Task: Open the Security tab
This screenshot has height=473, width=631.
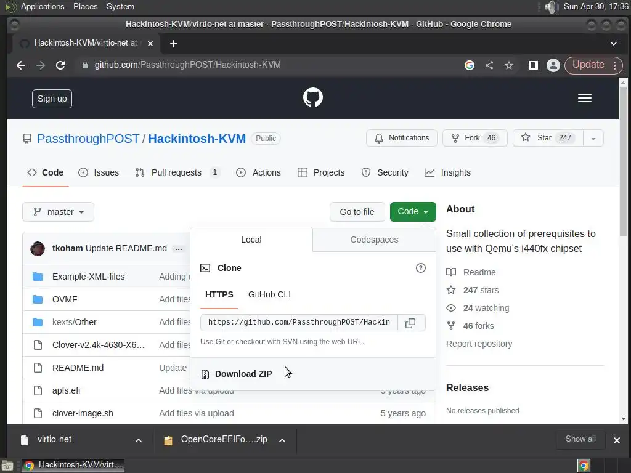Action: point(385,172)
